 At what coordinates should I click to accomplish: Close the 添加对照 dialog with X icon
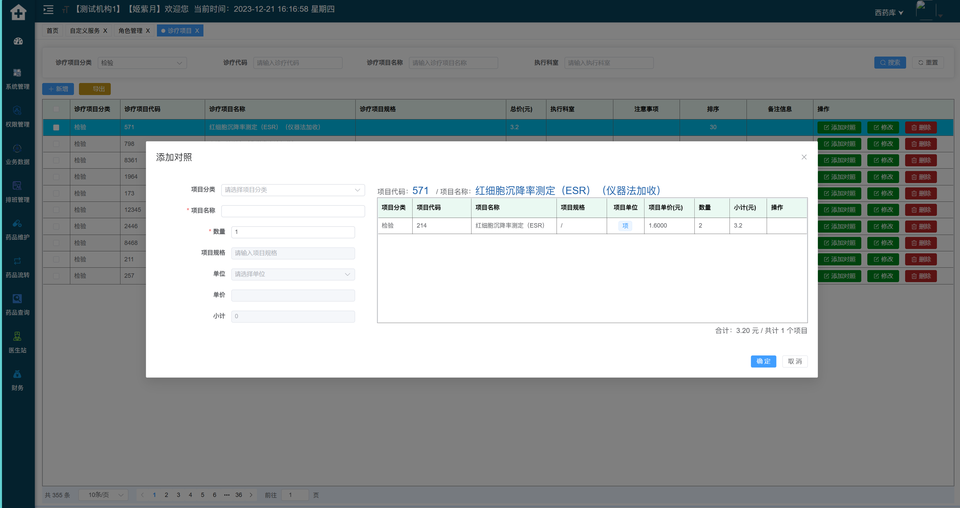[804, 157]
